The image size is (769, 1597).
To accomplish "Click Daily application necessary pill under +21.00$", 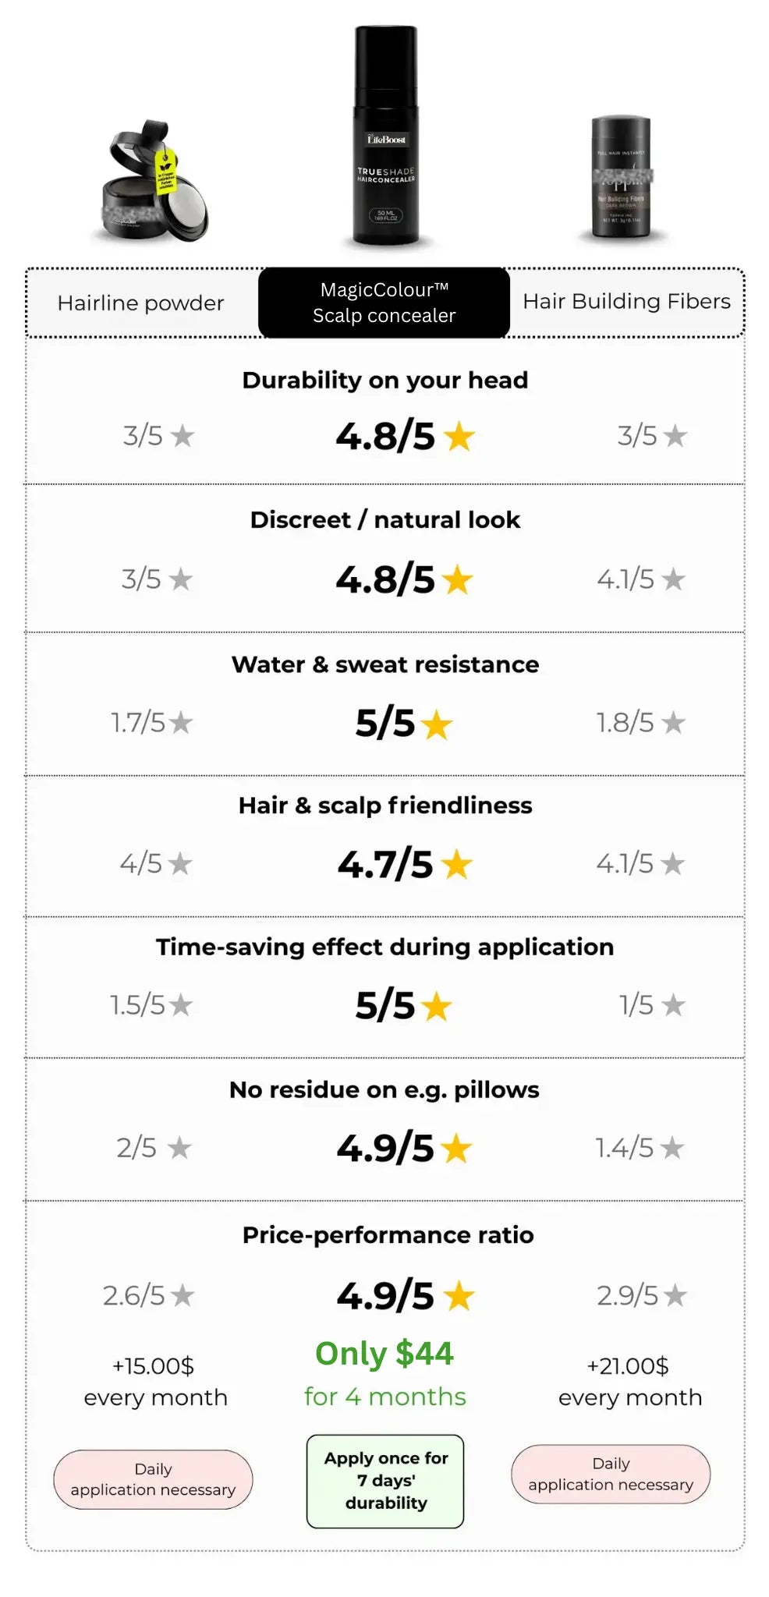I will (x=611, y=1474).
